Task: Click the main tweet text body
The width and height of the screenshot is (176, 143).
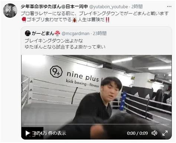Action: pos(95,16)
